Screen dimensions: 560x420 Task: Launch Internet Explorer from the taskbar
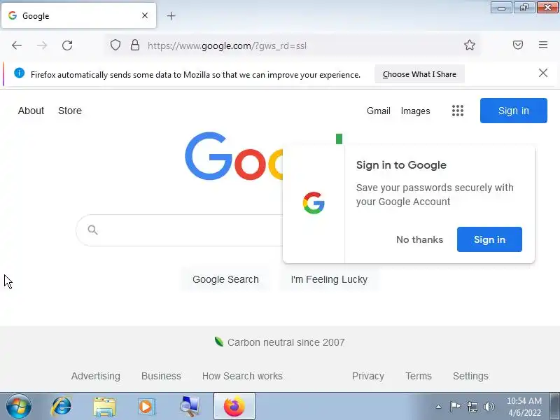coord(62,407)
